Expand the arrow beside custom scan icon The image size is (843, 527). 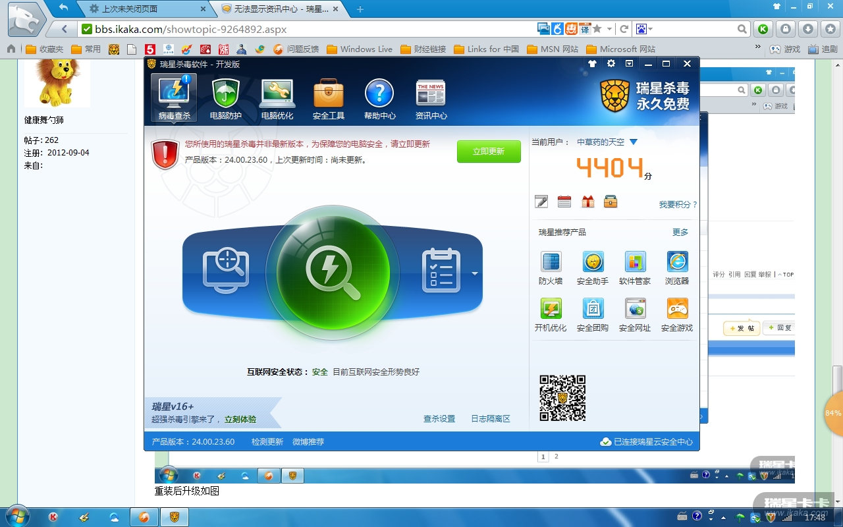[475, 273]
